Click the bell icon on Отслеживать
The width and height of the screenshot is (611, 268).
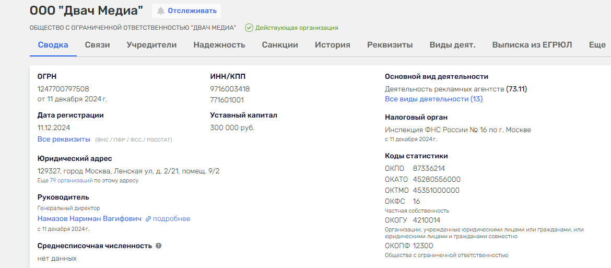[161, 11]
